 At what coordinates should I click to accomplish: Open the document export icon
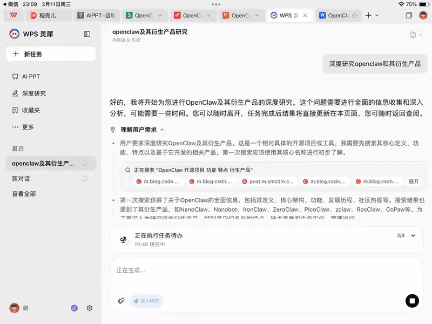point(413,35)
